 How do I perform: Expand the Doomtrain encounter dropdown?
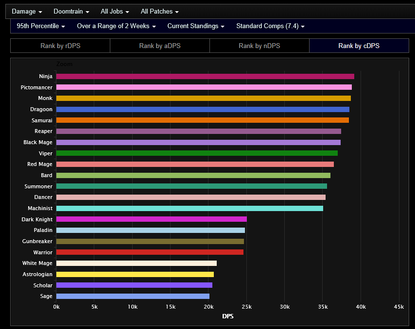point(71,11)
